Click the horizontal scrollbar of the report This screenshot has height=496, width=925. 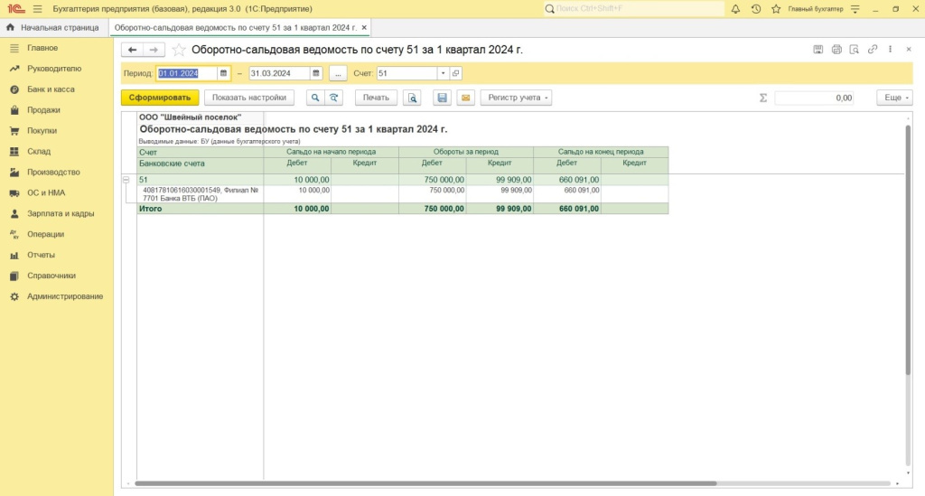tap(425, 483)
